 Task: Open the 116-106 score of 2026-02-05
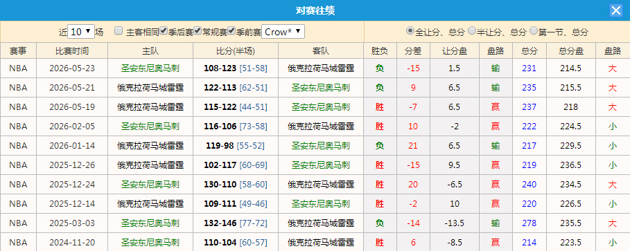(220, 127)
